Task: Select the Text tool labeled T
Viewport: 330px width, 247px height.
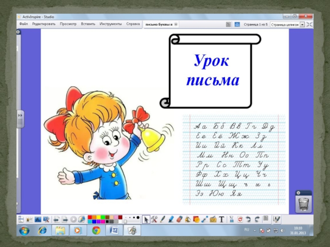Action: 221,219
